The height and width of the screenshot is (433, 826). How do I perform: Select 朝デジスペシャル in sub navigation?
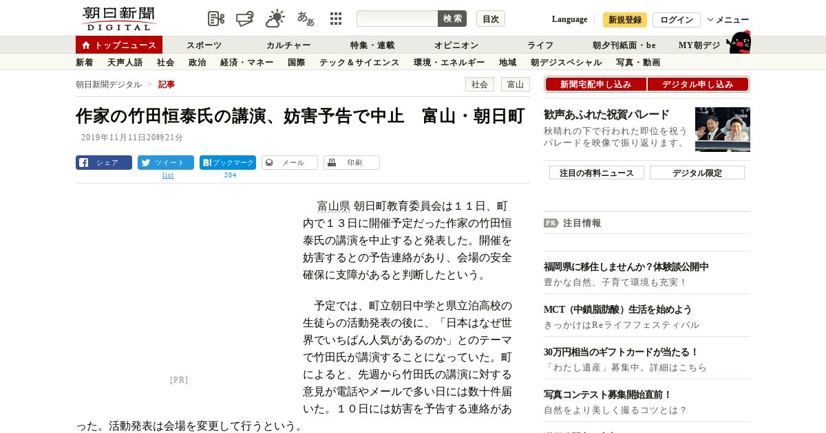pos(566,62)
